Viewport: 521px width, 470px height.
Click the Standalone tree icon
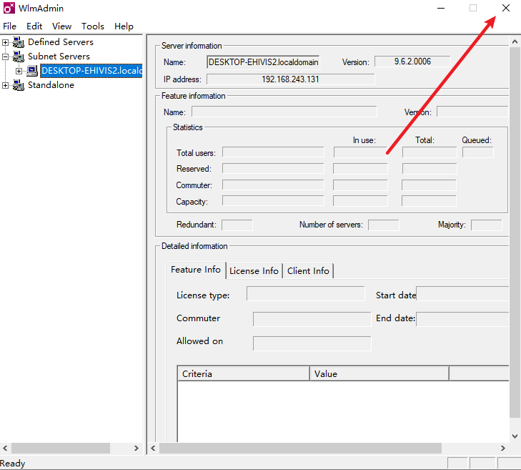tap(18, 85)
